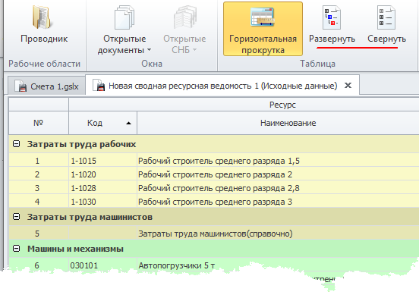Click the Код sort arrow
Screen dimensions: 419x298
point(128,123)
